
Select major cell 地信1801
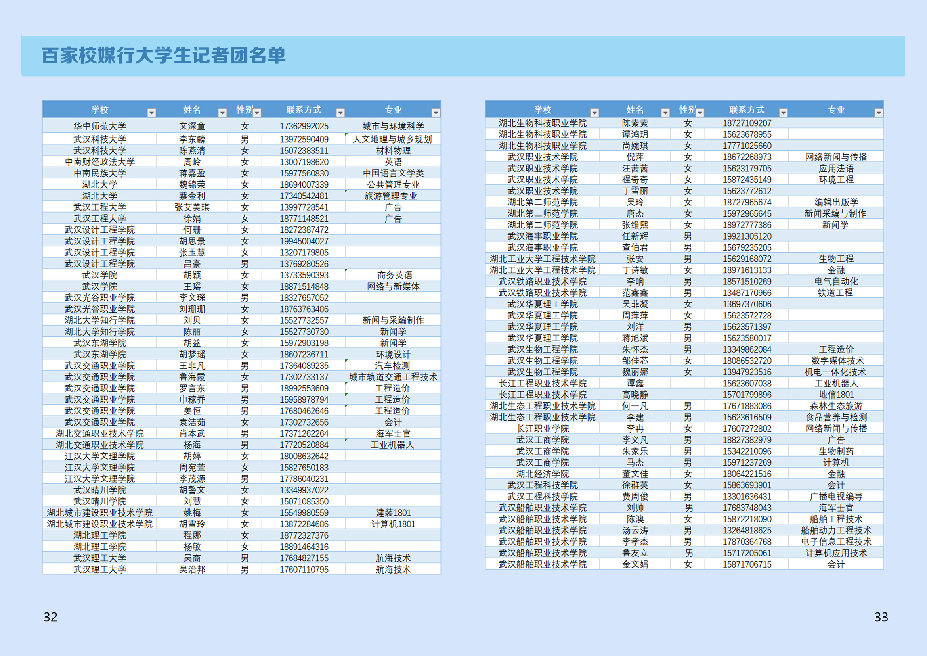click(836, 394)
